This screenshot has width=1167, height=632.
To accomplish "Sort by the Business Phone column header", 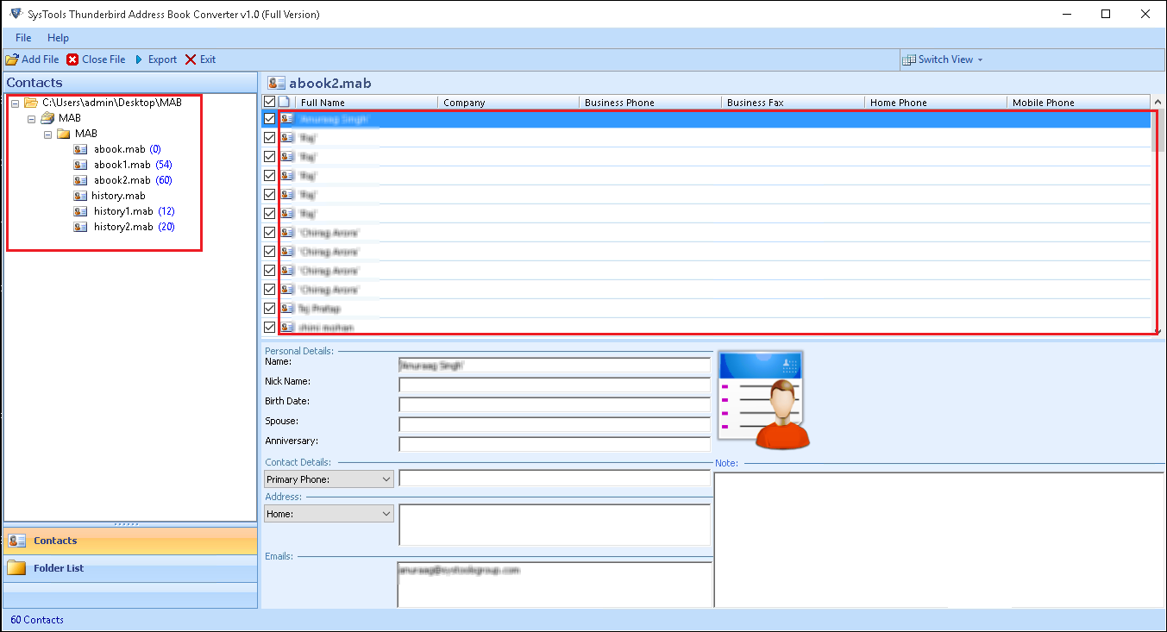I will 650,102.
